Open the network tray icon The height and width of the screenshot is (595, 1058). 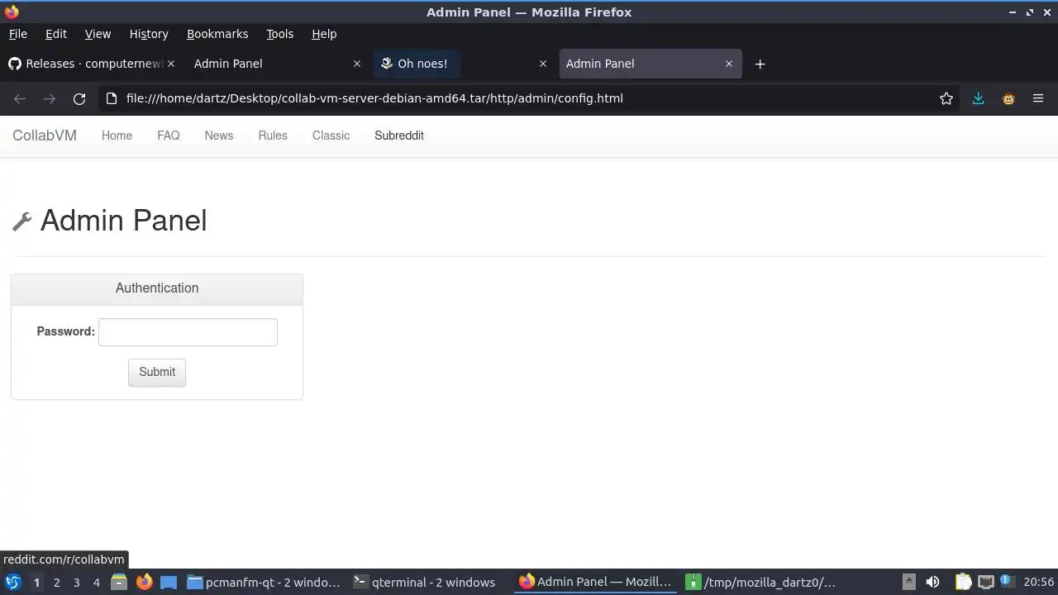pyautogui.click(x=985, y=583)
